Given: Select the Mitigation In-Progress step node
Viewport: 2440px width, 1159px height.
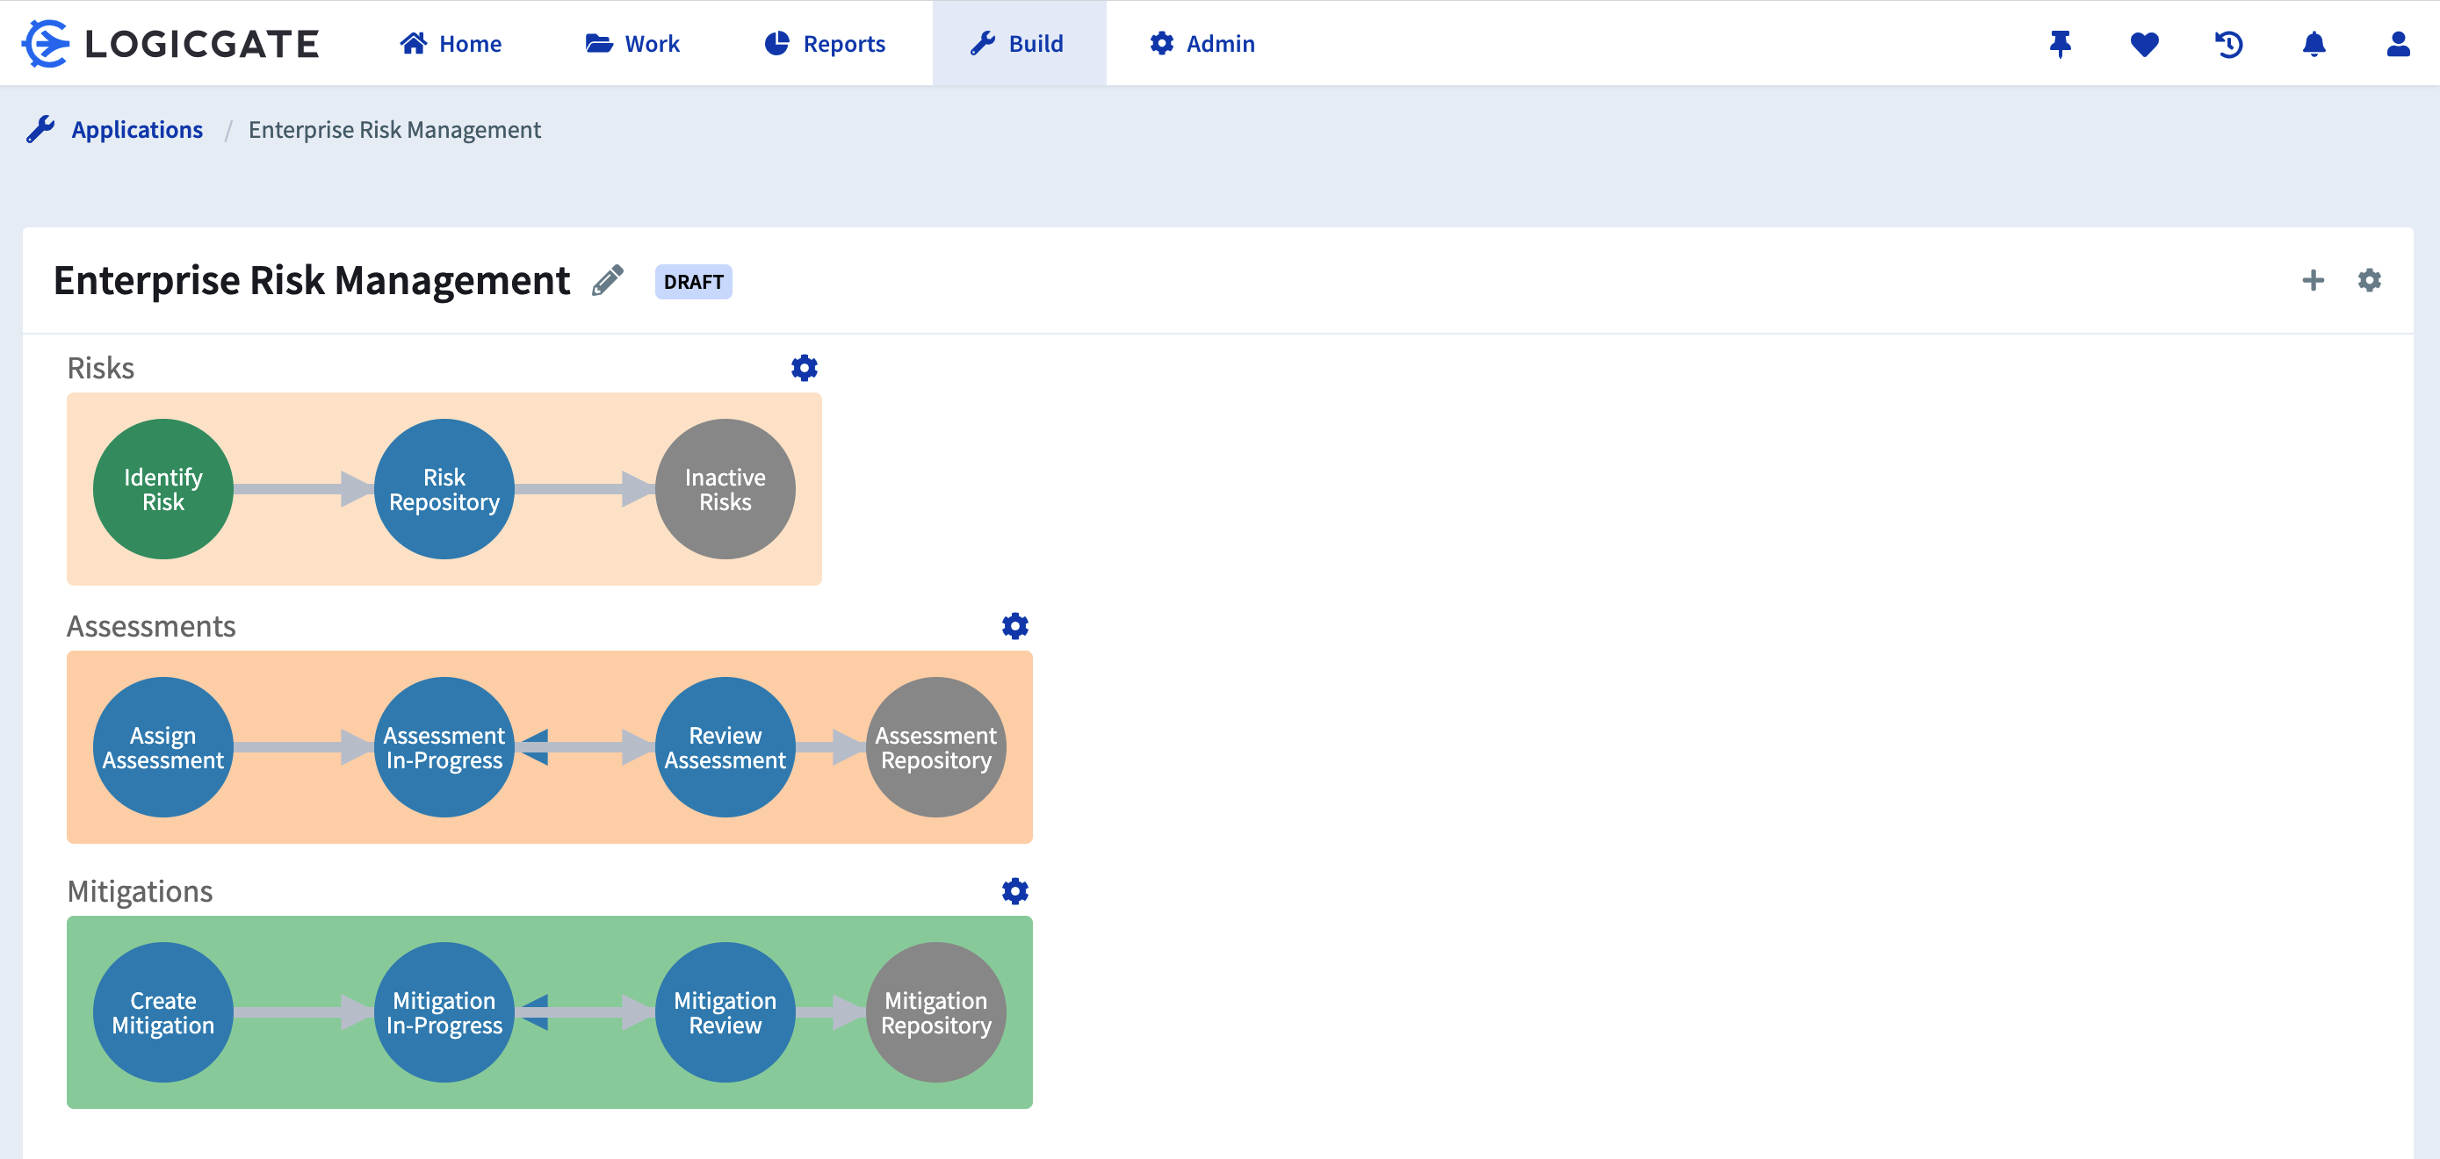Looking at the screenshot, I should tap(444, 1012).
